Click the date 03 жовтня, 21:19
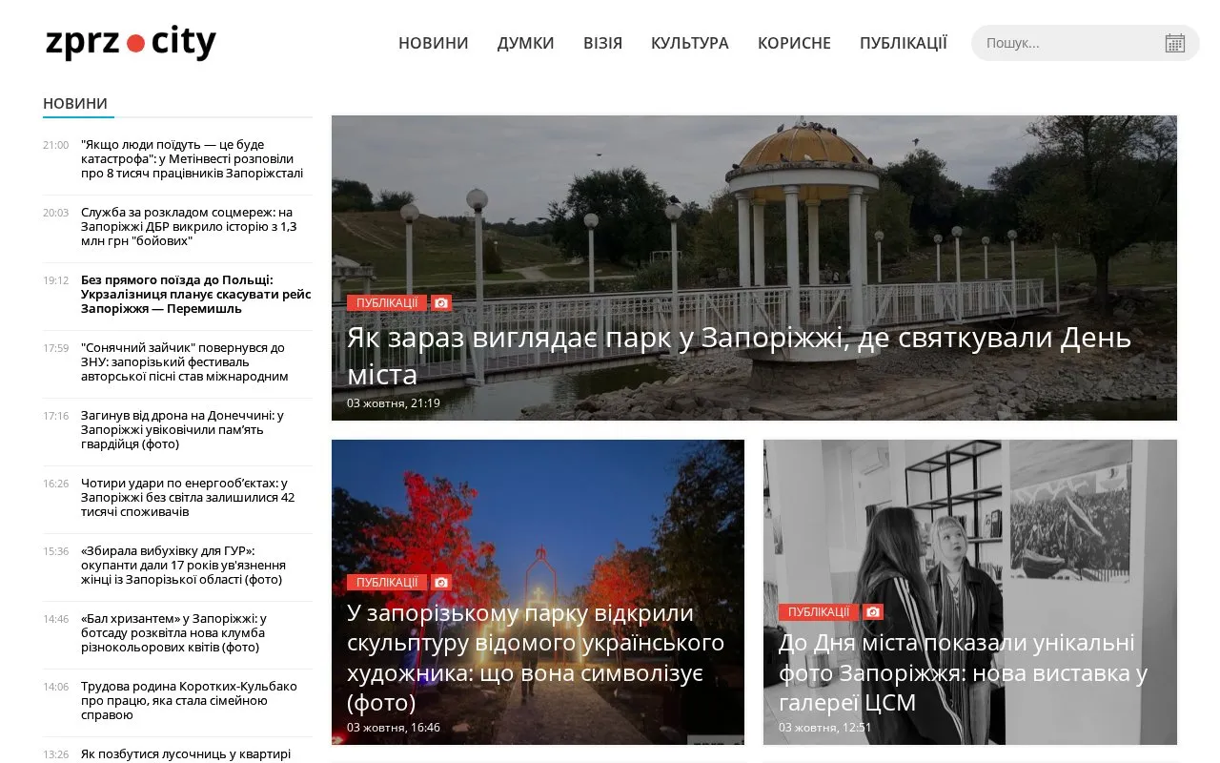The width and height of the screenshot is (1220, 763). pos(394,403)
